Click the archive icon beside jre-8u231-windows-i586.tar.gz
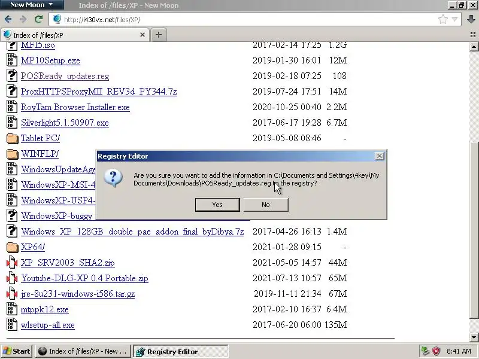The height and width of the screenshot is (359, 479). tap(12, 294)
